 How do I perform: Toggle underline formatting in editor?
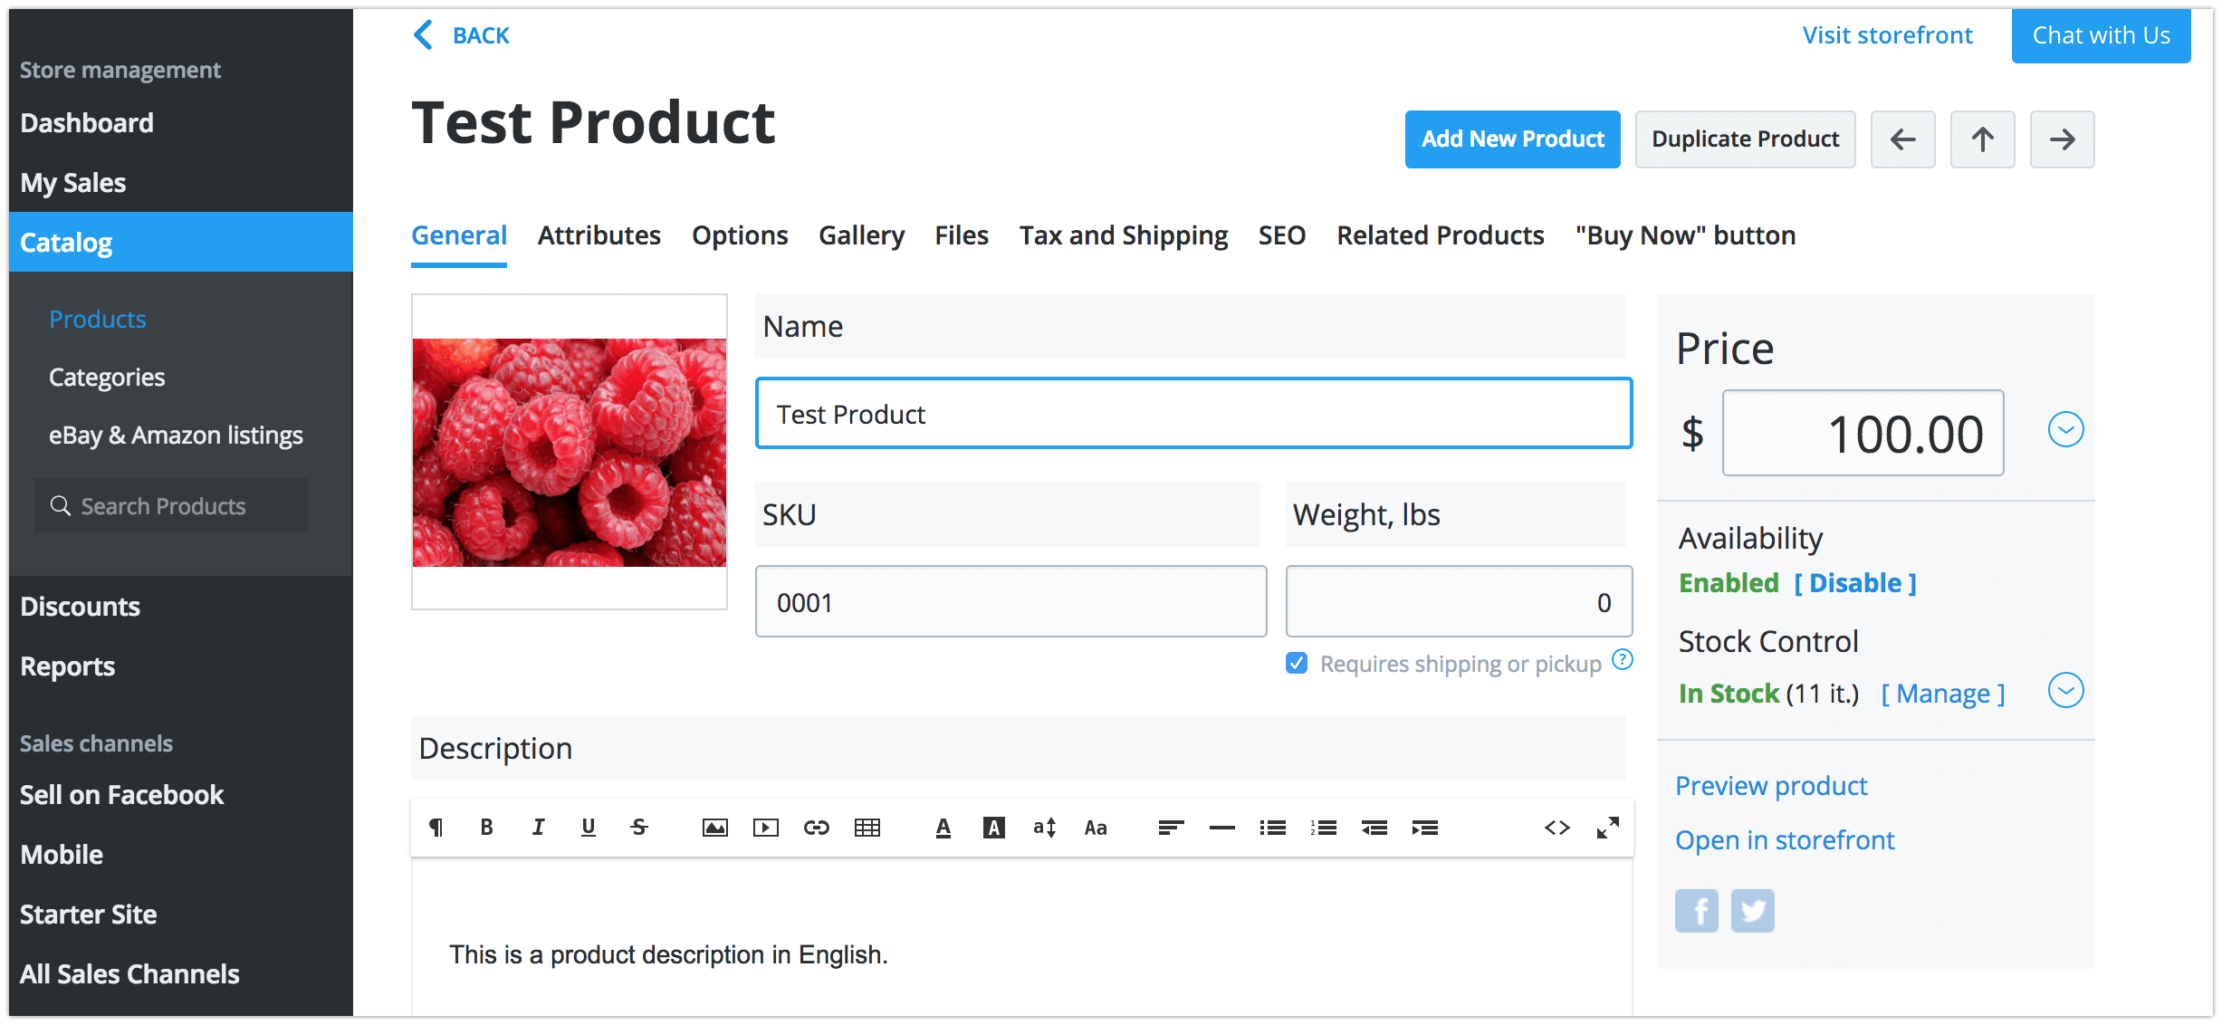click(588, 827)
